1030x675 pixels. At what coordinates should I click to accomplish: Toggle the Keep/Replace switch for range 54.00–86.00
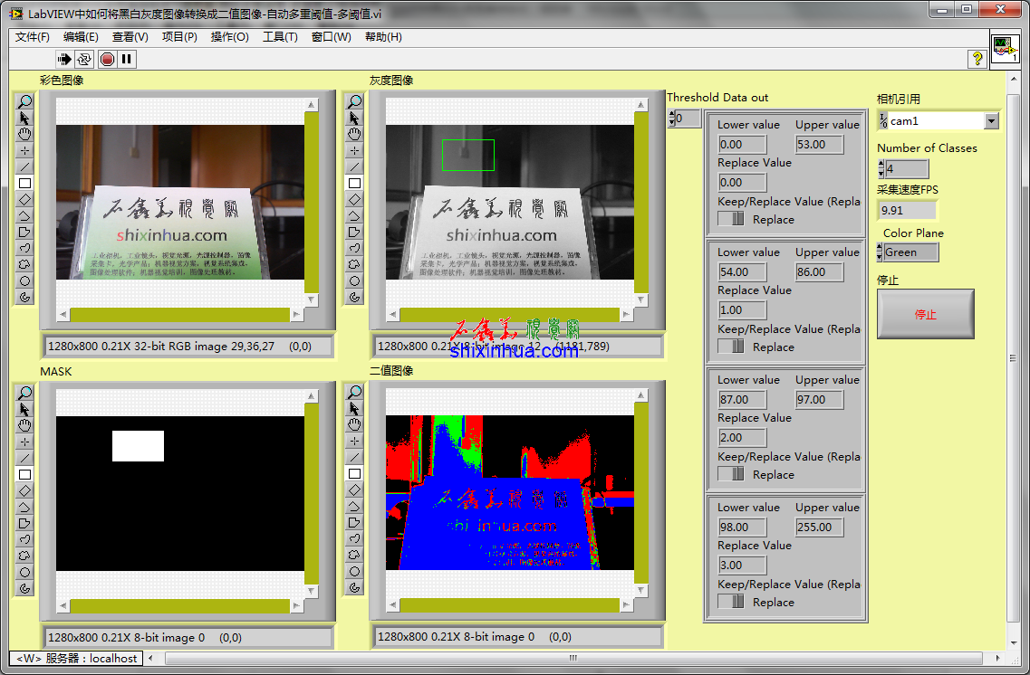coord(731,347)
